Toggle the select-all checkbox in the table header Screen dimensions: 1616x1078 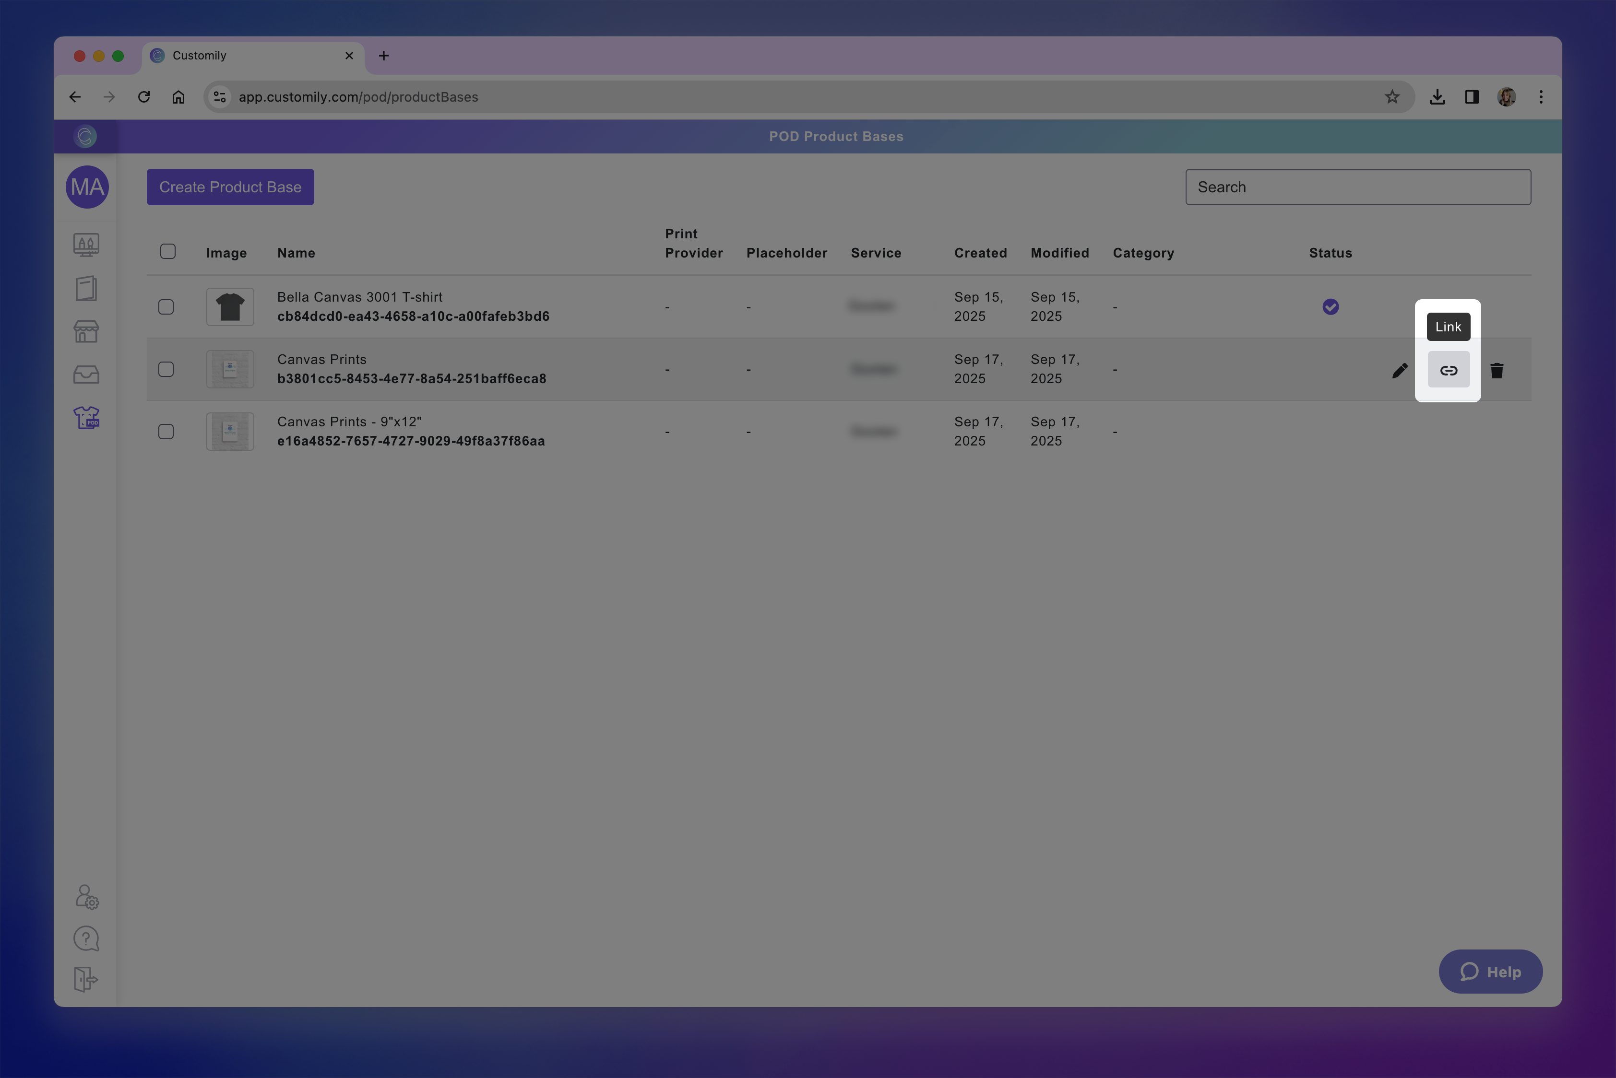[x=168, y=252]
